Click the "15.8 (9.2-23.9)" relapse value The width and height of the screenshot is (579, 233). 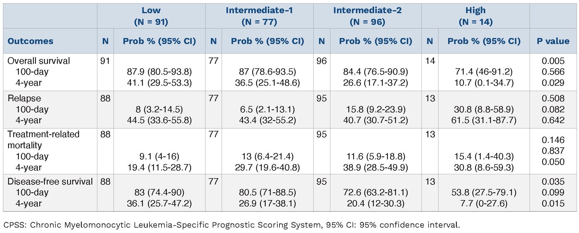376,109
